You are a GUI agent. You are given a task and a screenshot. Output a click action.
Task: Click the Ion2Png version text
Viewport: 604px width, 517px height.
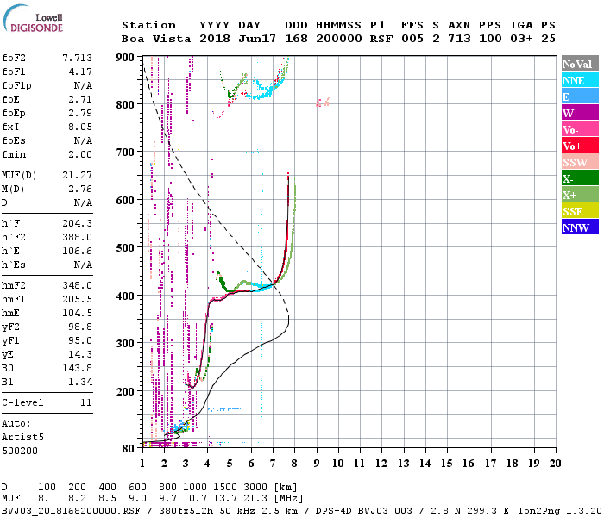(x=561, y=511)
